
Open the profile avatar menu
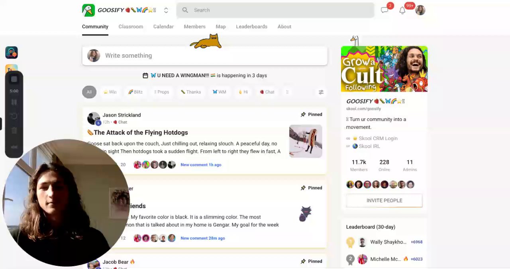[420, 10]
